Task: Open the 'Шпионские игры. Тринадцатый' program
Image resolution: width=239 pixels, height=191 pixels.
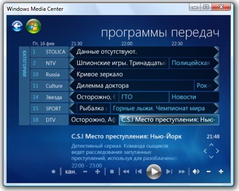Action: [x=119, y=63]
